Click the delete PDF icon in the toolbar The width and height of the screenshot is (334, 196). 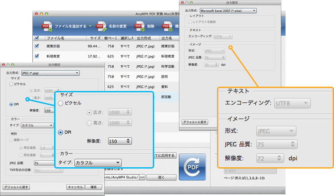pyautogui.click(x=139, y=27)
